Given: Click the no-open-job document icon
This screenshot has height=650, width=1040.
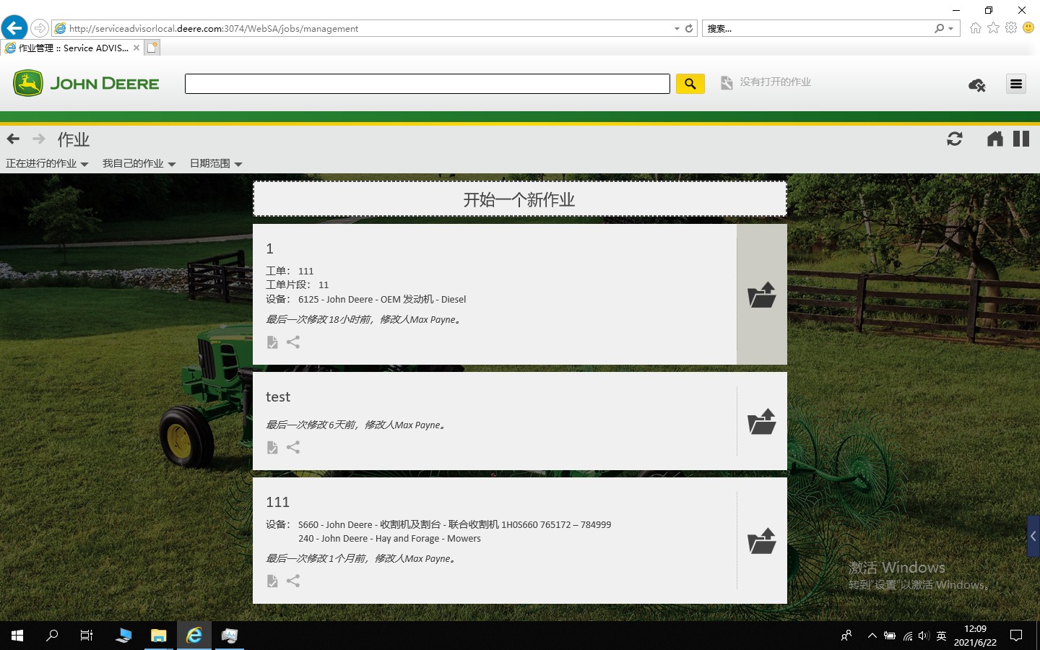Looking at the screenshot, I should [x=727, y=83].
